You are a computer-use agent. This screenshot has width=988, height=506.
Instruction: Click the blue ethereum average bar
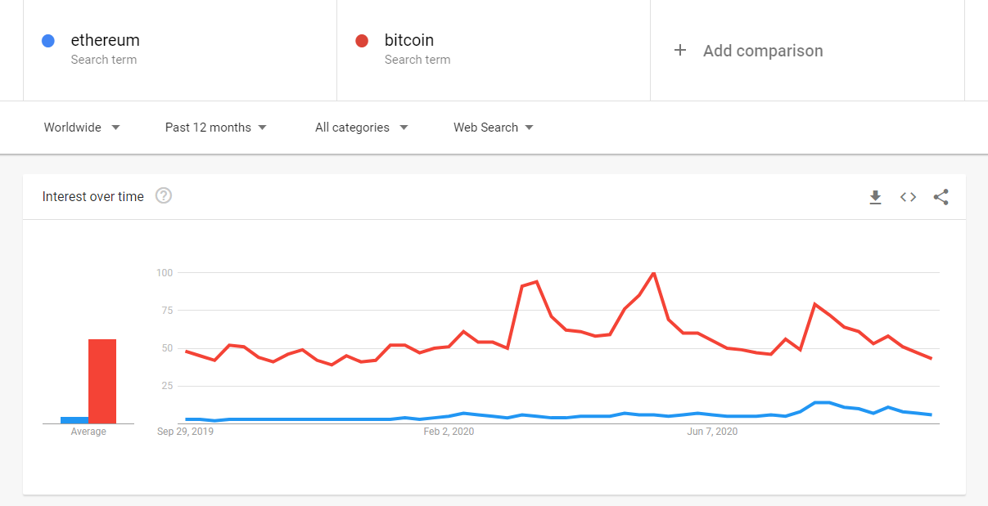(74, 420)
